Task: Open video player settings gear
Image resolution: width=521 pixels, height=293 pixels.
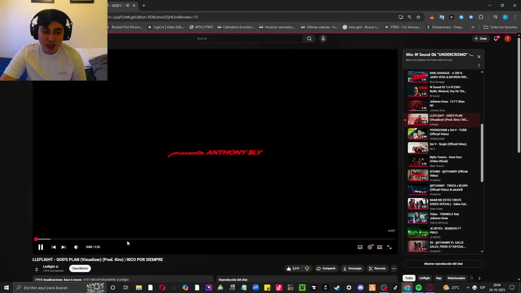Action: 370,247
